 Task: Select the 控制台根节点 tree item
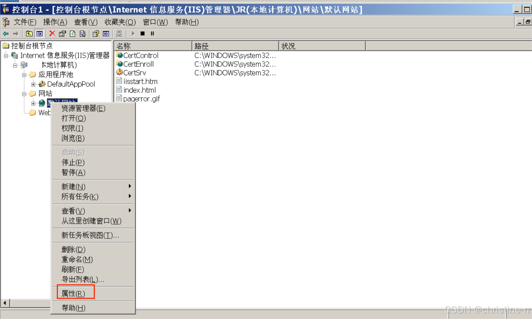coord(32,46)
